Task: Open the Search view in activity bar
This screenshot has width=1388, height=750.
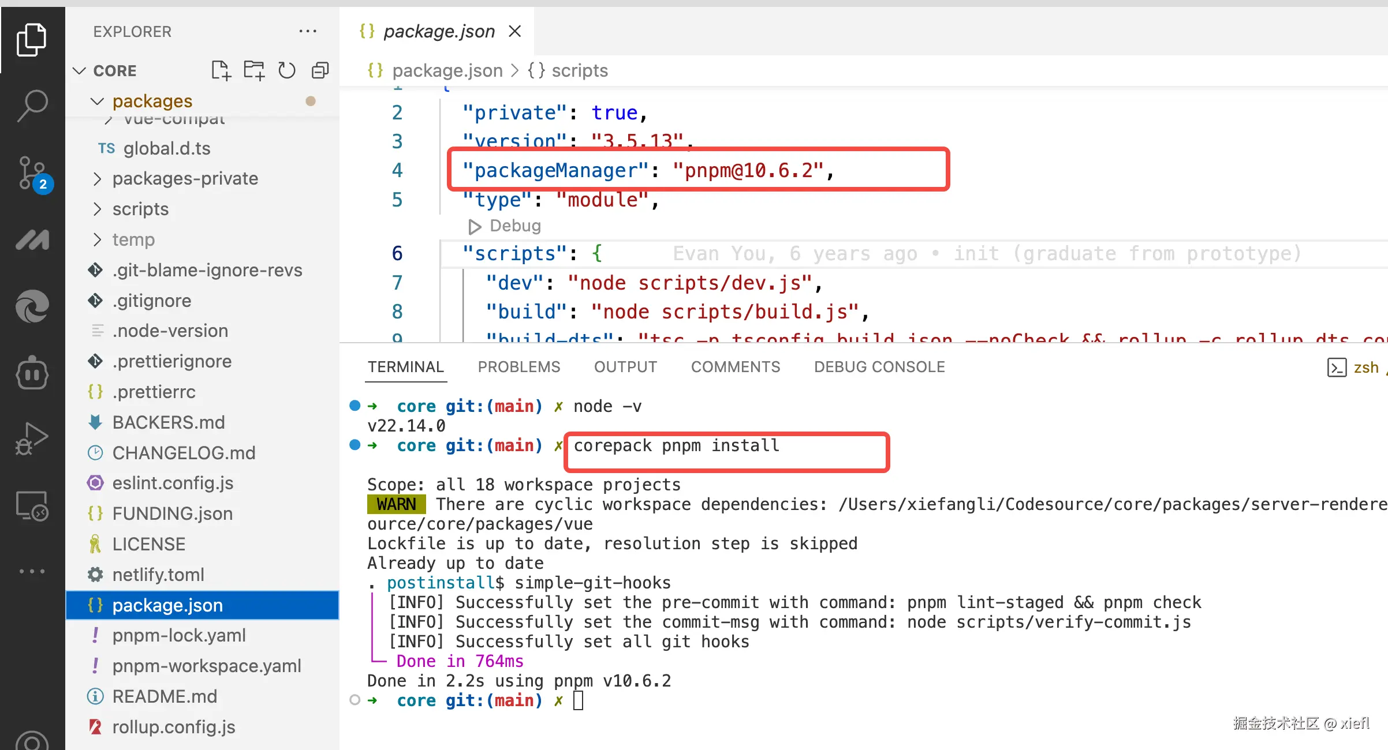Action: click(x=32, y=106)
